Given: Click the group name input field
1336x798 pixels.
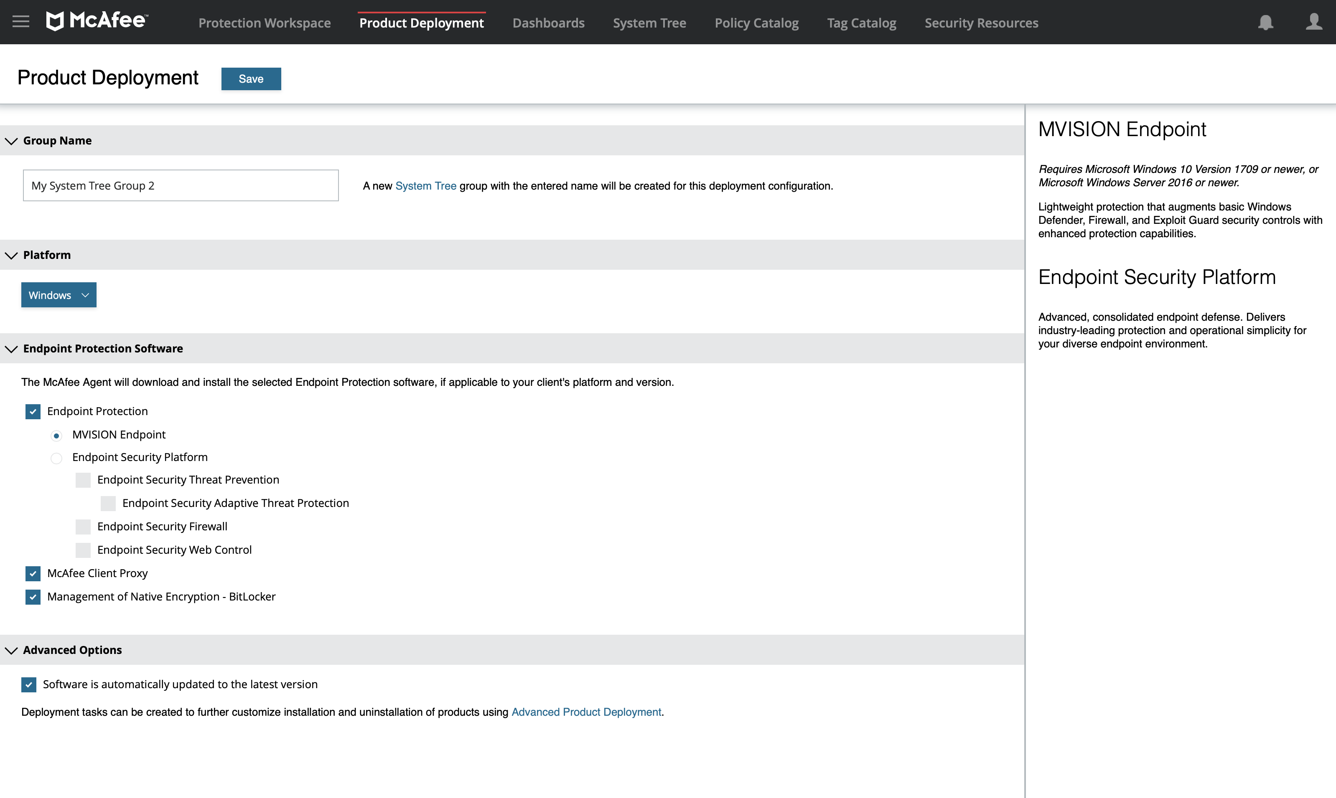Looking at the screenshot, I should pyautogui.click(x=181, y=185).
